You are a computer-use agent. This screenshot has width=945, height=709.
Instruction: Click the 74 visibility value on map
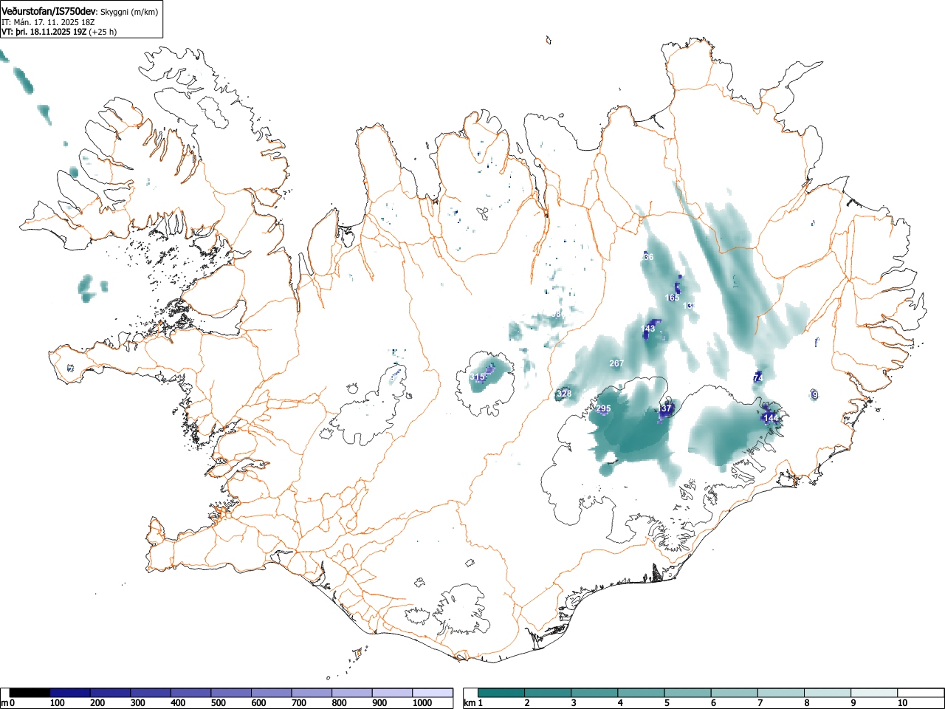(757, 377)
